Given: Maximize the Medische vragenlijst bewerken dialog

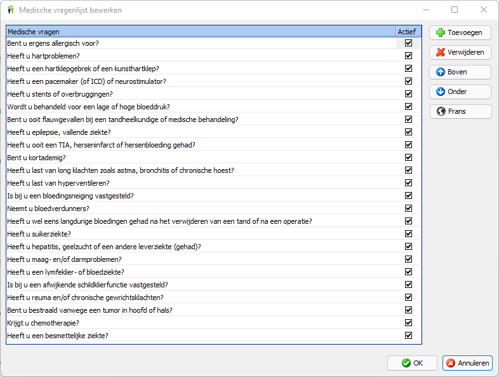Looking at the screenshot, I should 455,10.
